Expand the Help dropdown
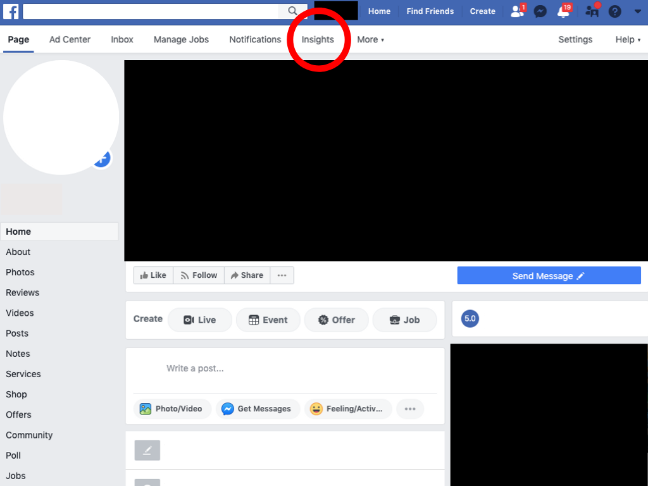This screenshot has width=648, height=486. pos(627,39)
